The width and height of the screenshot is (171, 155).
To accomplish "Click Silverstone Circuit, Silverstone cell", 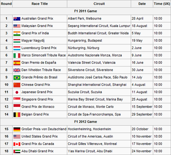I will (x=99, y=70).
